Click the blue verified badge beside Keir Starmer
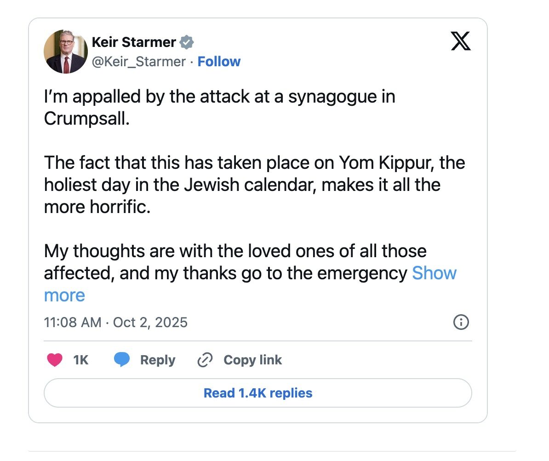Screen dimensions: 549x461 186,42
